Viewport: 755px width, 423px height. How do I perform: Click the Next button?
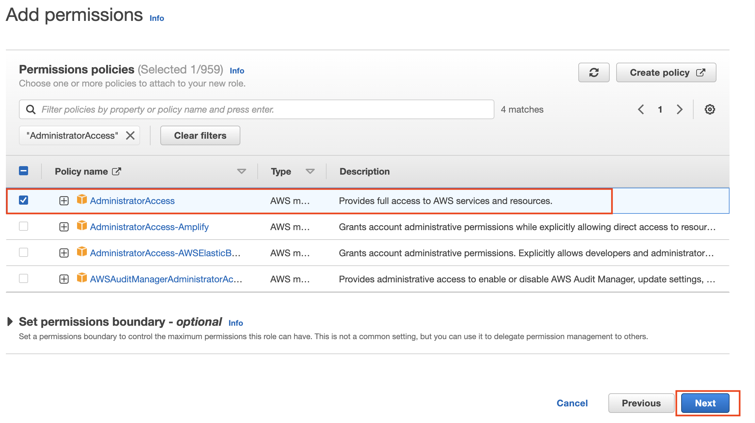click(x=705, y=403)
